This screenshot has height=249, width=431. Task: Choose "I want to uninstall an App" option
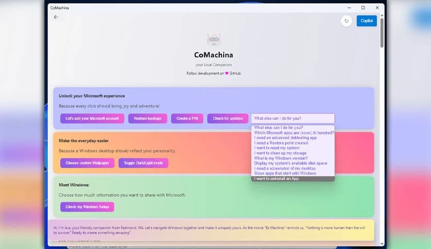click(x=276, y=179)
